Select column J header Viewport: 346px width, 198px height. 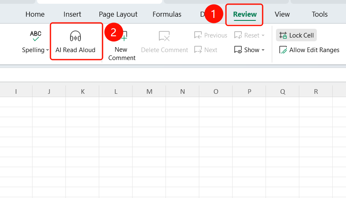click(49, 91)
